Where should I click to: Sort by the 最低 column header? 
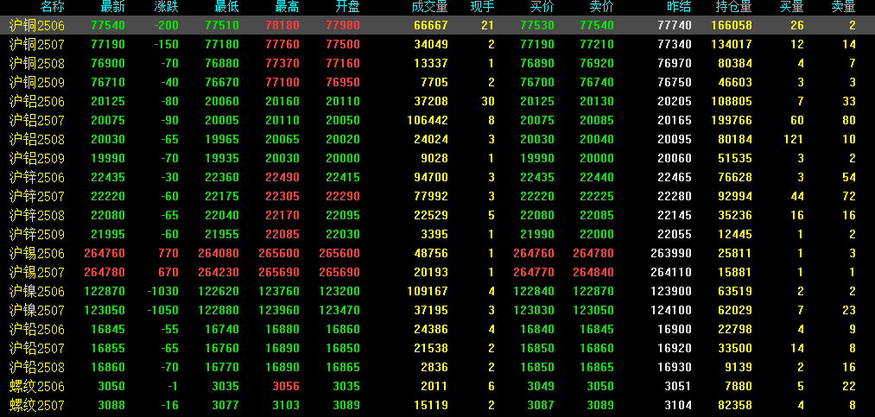point(226,7)
